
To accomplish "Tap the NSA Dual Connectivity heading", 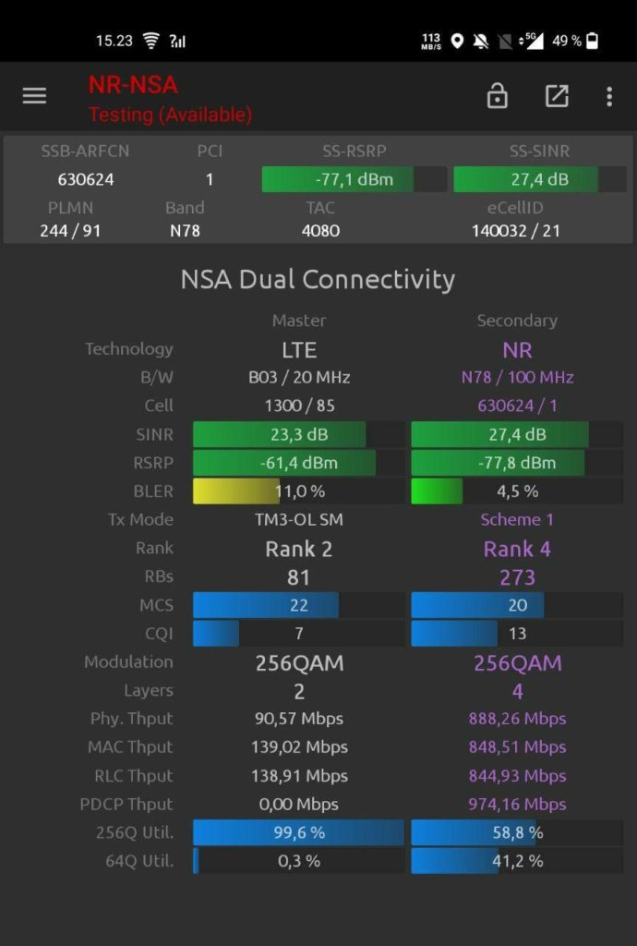I will [x=318, y=279].
